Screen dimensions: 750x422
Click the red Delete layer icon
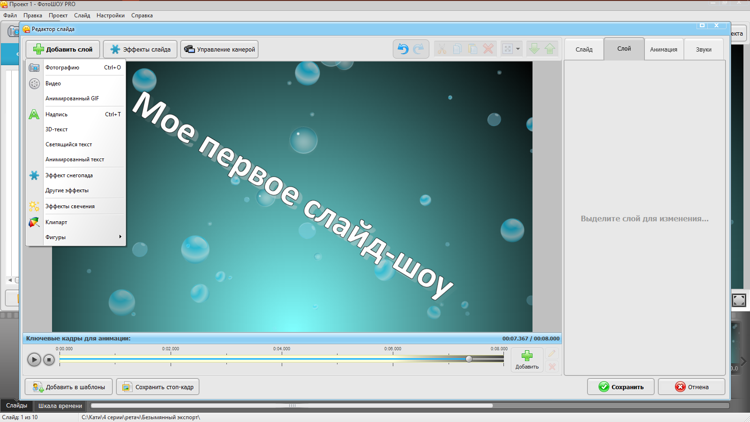tap(488, 49)
